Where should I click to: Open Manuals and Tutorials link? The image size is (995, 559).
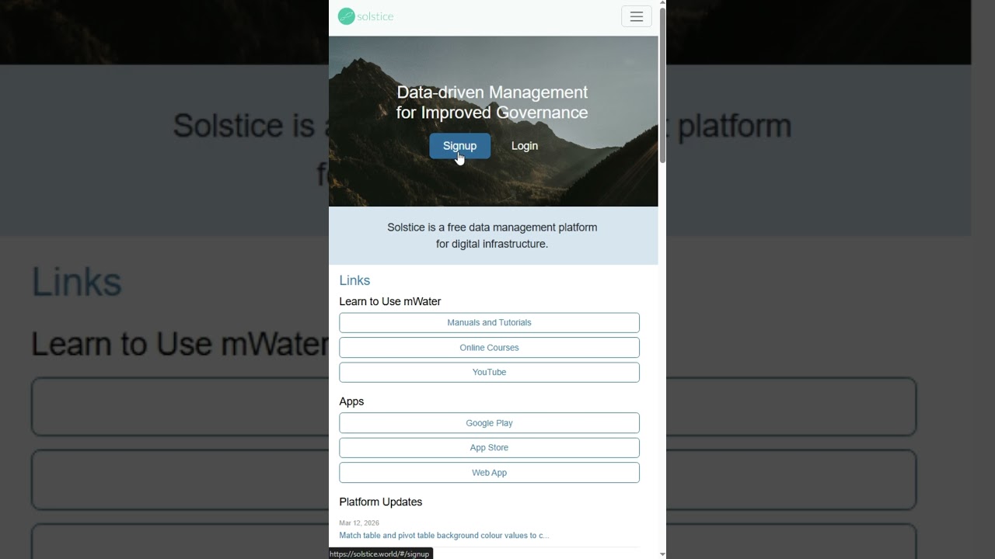(489, 322)
